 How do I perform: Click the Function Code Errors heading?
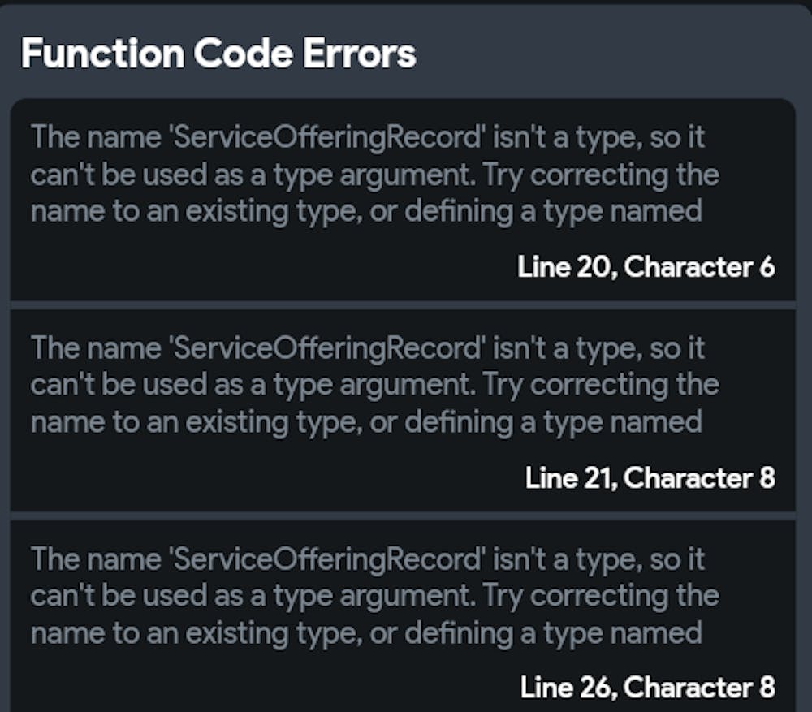click(x=218, y=54)
